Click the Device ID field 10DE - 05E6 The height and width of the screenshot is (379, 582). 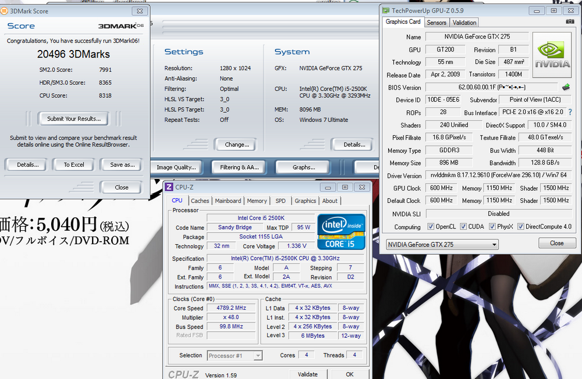click(x=443, y=99)
